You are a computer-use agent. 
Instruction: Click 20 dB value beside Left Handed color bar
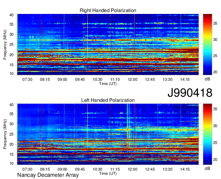(215, 160)
